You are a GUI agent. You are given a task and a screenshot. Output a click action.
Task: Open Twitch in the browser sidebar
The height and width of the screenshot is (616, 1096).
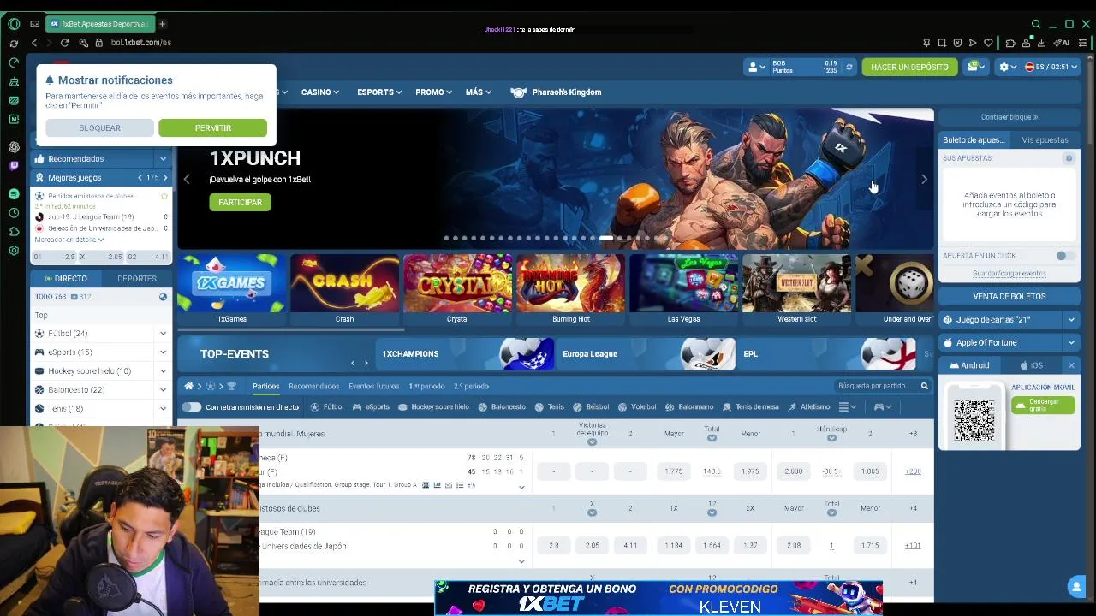point(14,166)
